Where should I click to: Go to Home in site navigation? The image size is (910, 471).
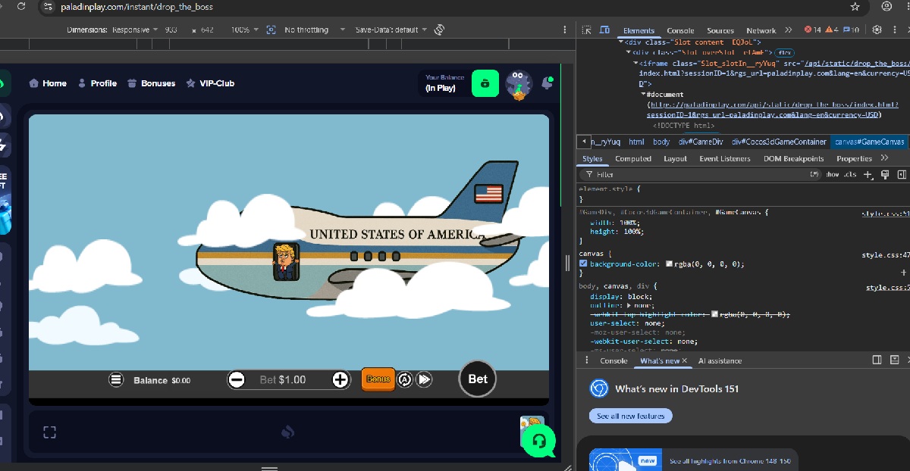(x=48, y=83)
